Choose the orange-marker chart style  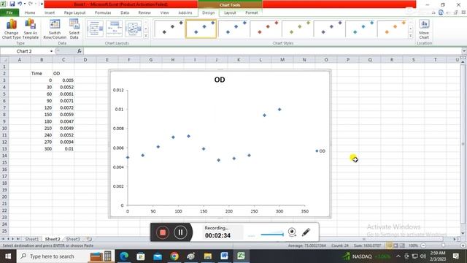coord(393,28)
